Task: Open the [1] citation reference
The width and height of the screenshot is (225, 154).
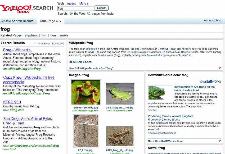Action: point(148,52)
